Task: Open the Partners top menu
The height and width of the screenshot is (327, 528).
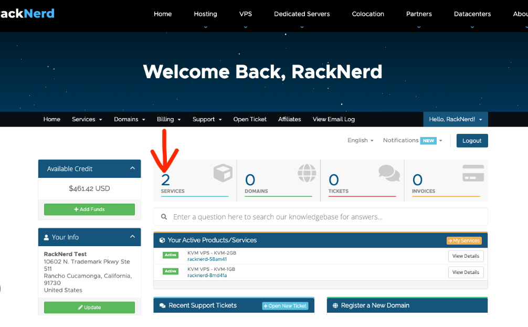Action: click(419, 14)
